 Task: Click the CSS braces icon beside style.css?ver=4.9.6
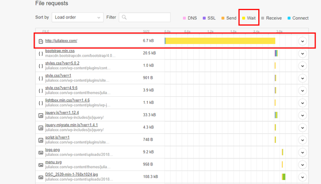click(41, 91)
